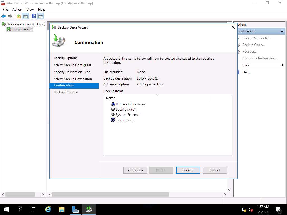Click the muted volume tray icon
This screenshot has width=287, height=215.
coord(251,210)
